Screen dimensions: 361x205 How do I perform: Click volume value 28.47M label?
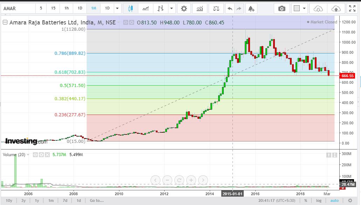pos(348,184)
